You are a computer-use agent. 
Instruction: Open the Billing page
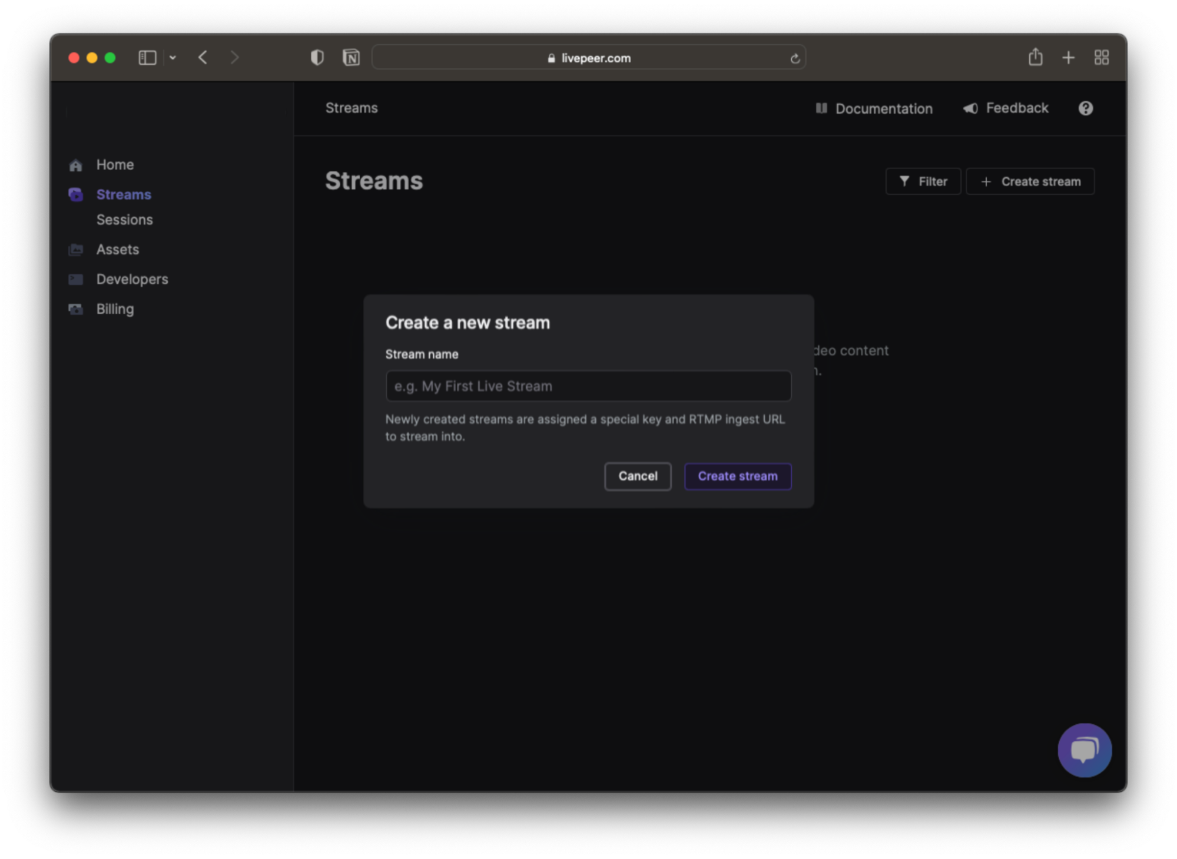(x=115, y=309)
